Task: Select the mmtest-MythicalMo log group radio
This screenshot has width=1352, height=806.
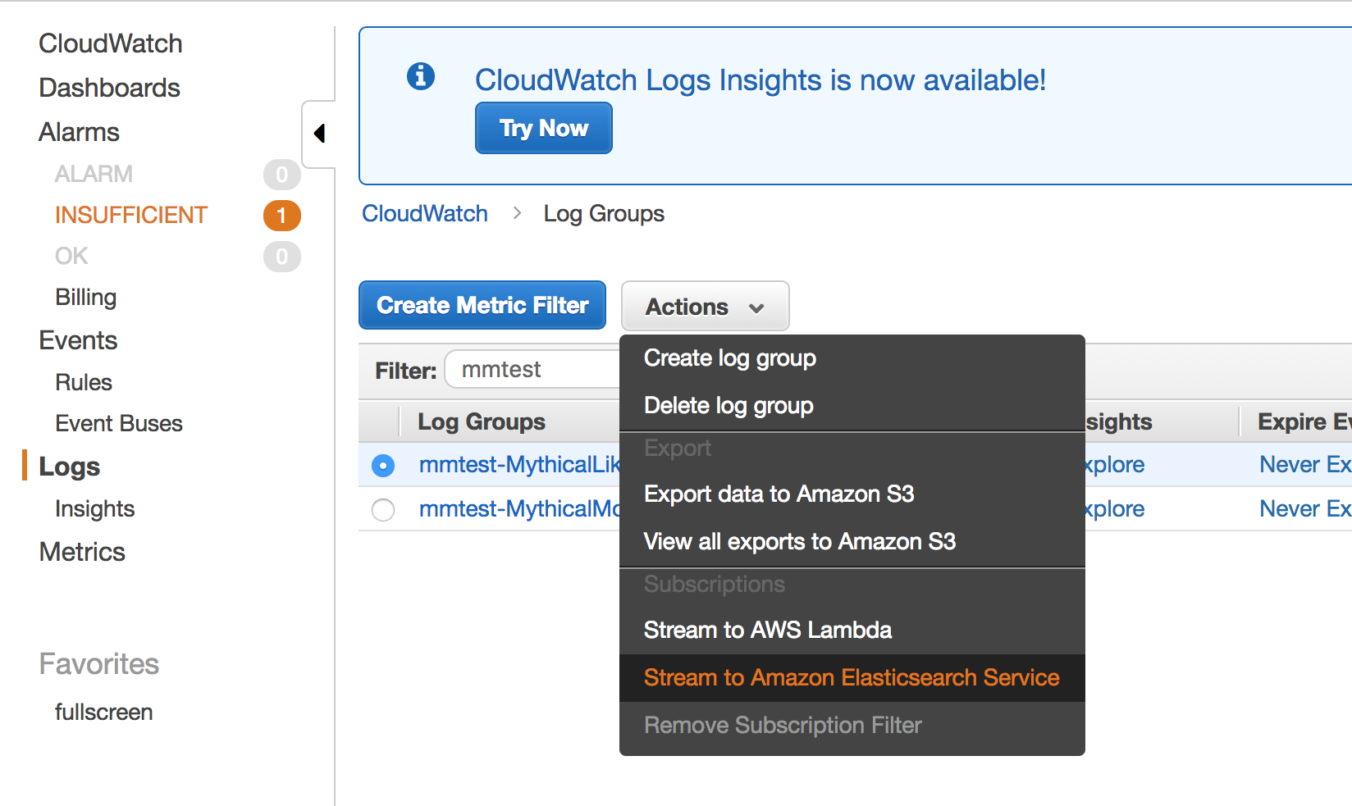Action: [383, 510]
